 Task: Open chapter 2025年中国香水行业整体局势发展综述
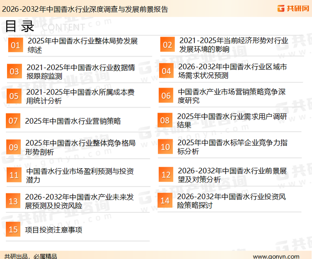[x=83, y=45]
